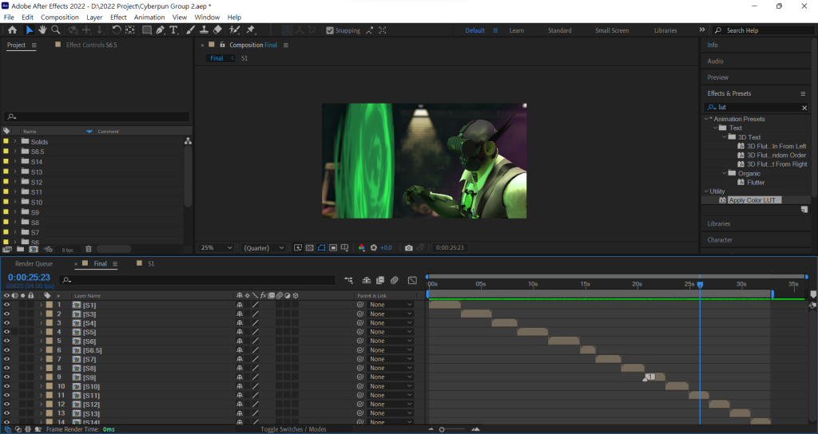Switch to the S1 timeline tab
Viewport: 818px width, 434px height.
click(151, 263)
